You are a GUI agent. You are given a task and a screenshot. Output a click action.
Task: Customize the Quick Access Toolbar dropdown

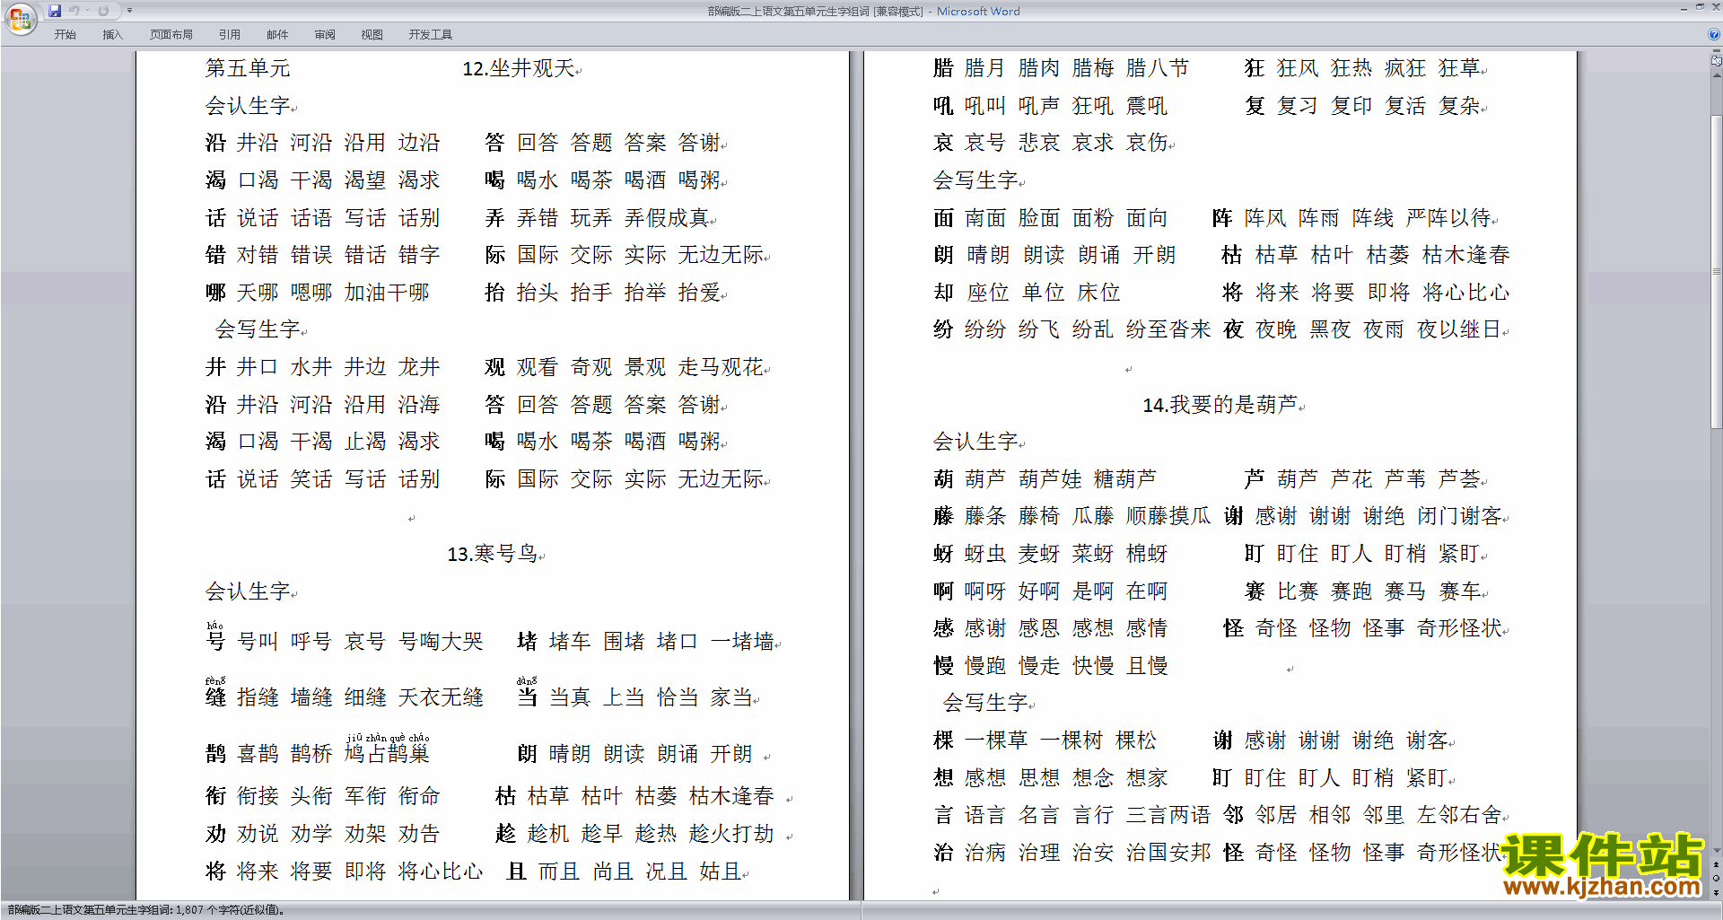click(x=129, y=11)
